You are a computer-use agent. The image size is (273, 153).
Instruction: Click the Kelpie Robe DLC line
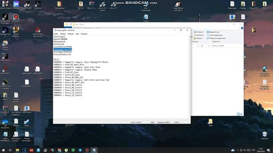(x=75, y=70)
